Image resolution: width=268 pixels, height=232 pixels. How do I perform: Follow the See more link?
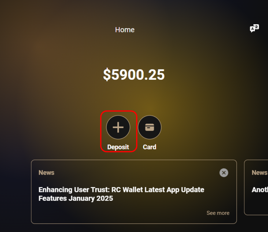218,213
